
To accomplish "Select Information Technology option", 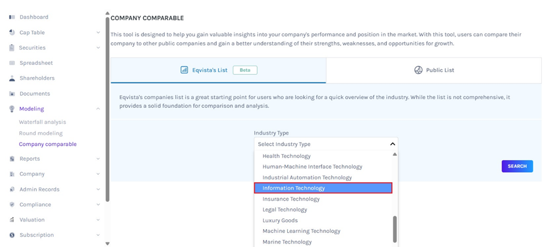I will pos(323,188).
